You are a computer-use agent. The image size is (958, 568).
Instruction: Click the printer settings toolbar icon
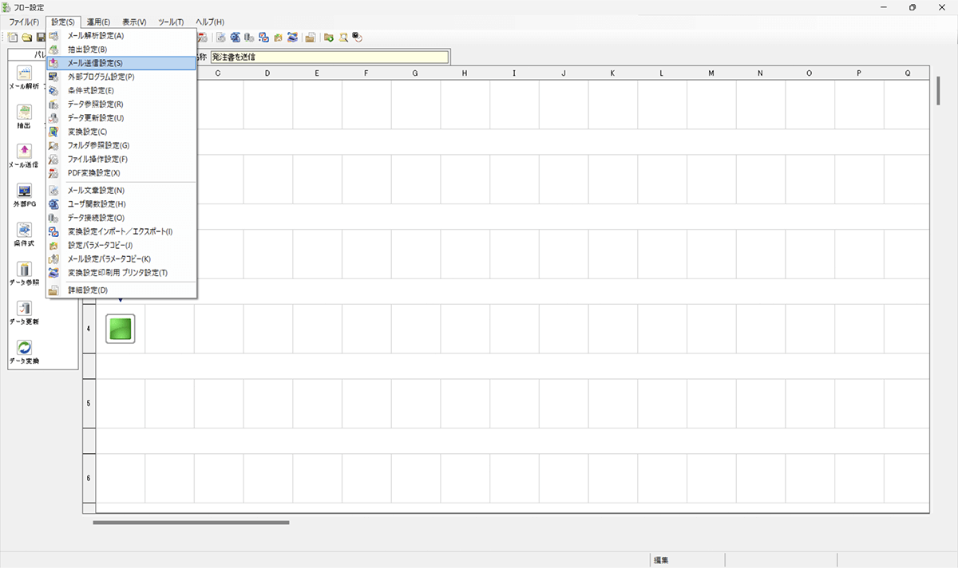(292, 37)
